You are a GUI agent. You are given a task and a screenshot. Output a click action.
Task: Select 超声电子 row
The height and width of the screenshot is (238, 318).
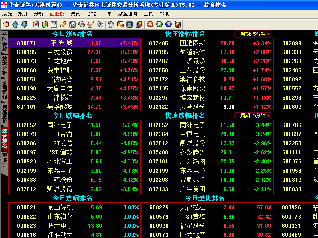coord(74,226)
